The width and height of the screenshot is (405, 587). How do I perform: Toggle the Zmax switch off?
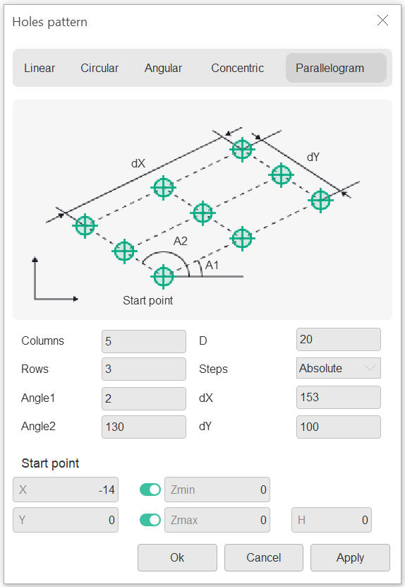pos(150,520)
